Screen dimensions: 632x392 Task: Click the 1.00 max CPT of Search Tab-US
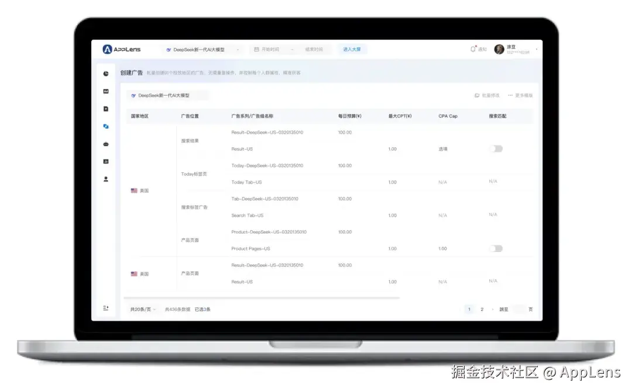pos(393,216)
